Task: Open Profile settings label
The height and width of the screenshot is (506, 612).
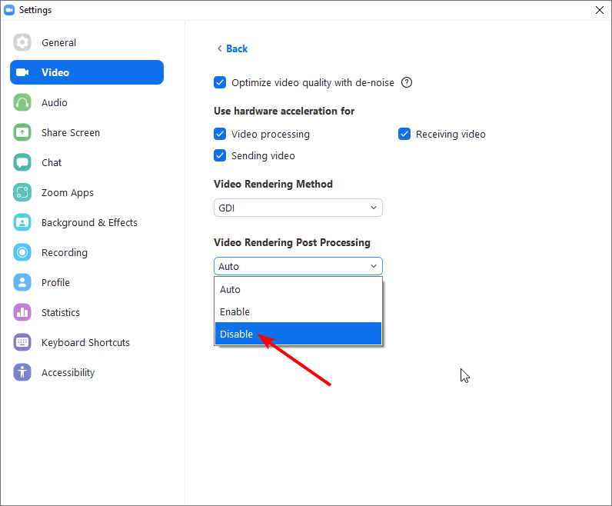Action: point(56,283)
